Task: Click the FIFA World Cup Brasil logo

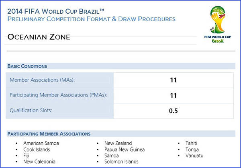Action: click(x=218, y=25)
